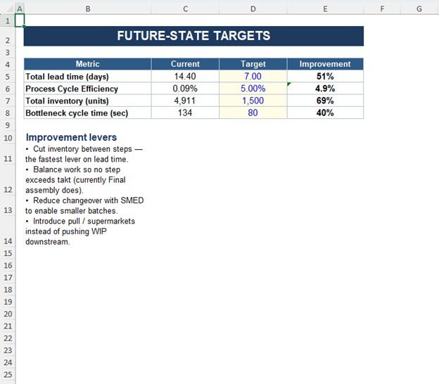The image size is (439, 384).
Task: Select column D header
Action: tap(253, 9)
